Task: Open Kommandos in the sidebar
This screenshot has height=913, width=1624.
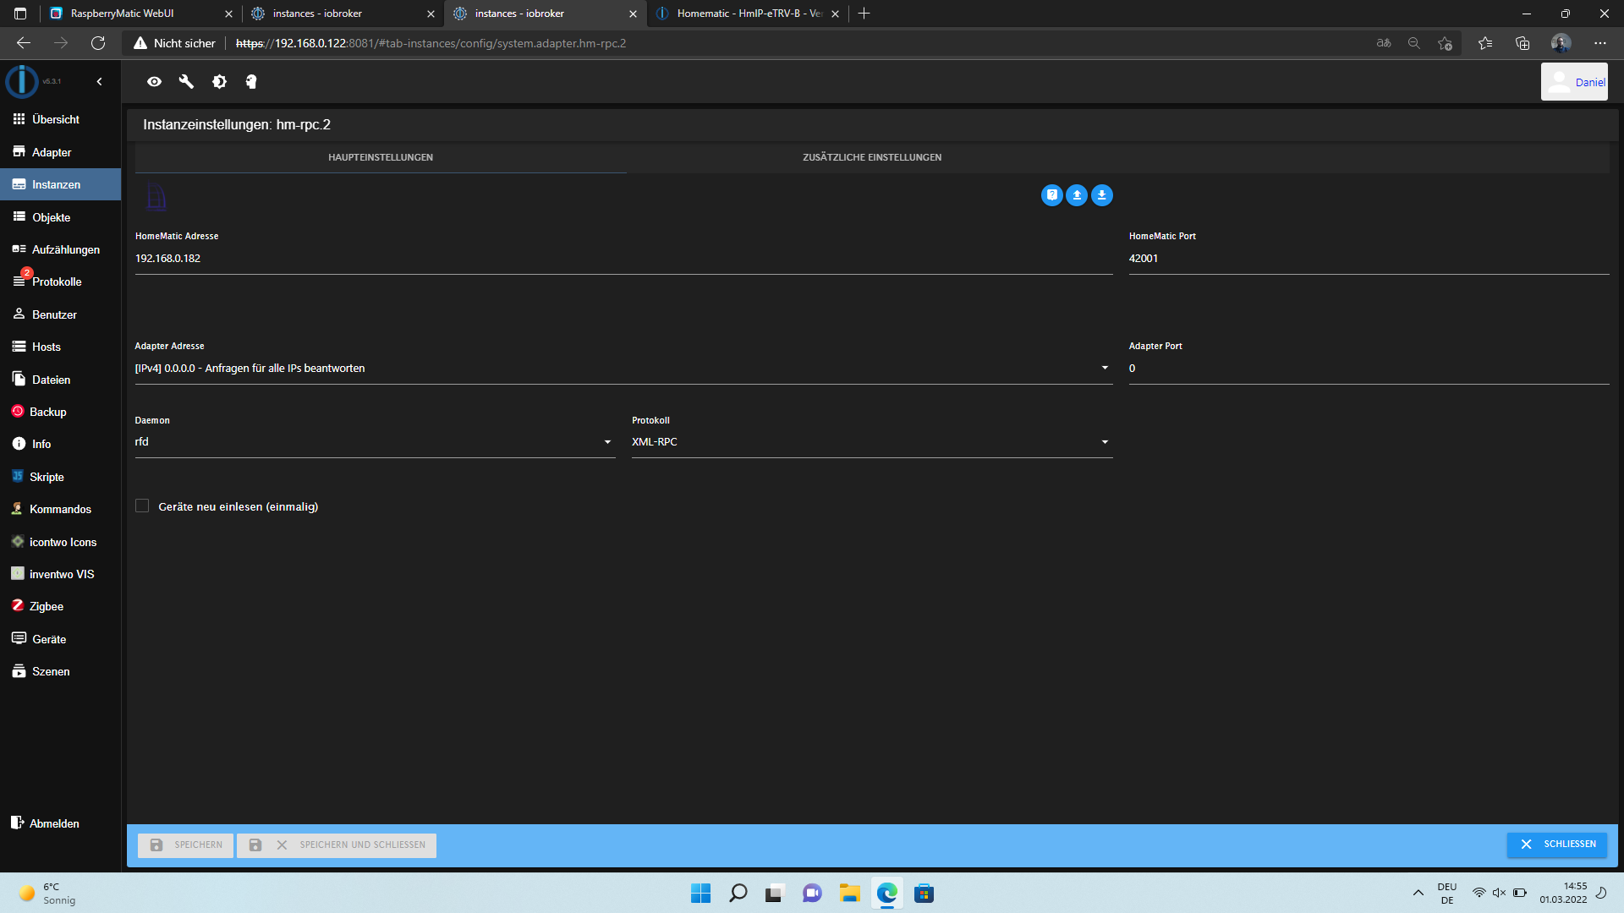Action: coord(60,509)
